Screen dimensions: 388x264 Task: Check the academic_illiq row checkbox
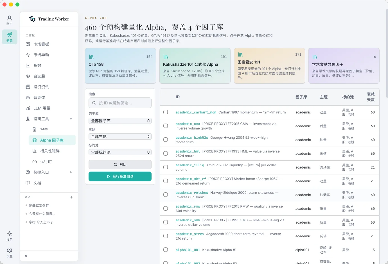(x=166, y=167)
